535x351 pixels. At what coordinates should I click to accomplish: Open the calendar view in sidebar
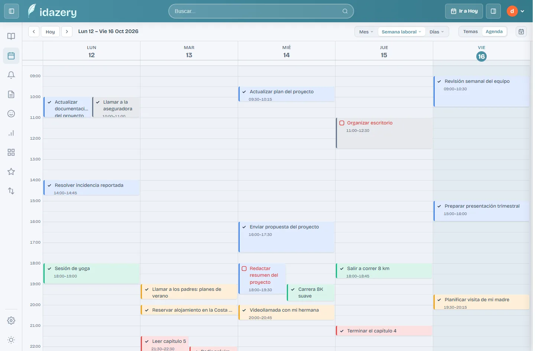tap(11, 56)
